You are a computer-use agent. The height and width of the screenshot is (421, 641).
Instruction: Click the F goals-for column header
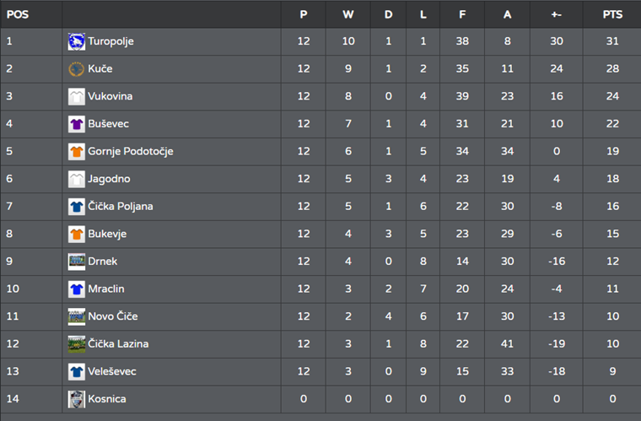point(462,14)
